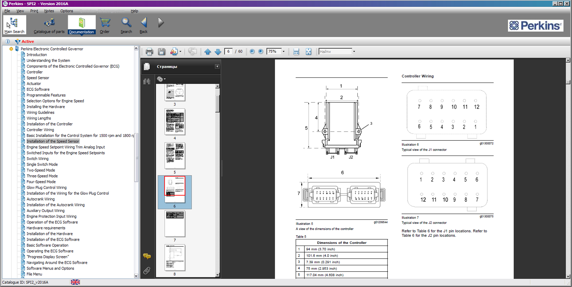Save the PDF using the floppy disk icon

point(162,52)
